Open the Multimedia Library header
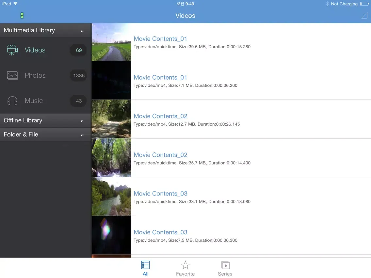 click(x=46, y=30)
